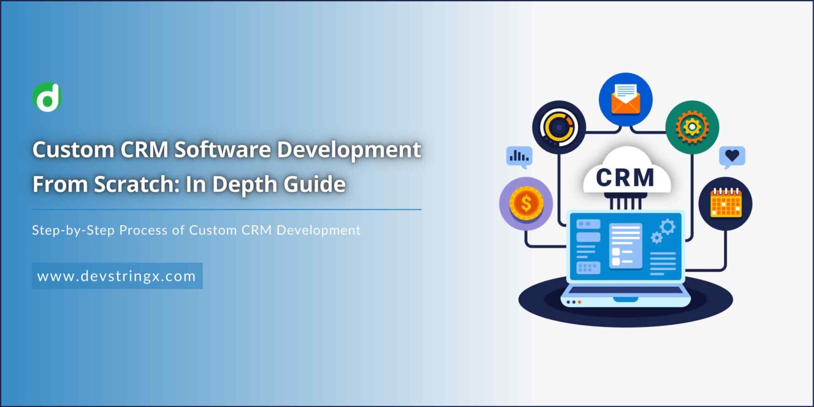The width and height of the screenshot is (814, 407).
Task: Select the heart speech bubble icon
Action: 732,155
